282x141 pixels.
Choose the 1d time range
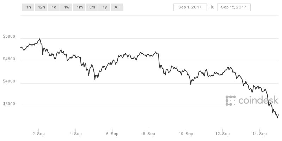(54, 7)
